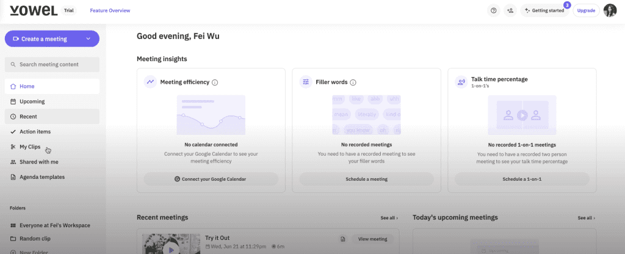Viewport: 625px width, 254px height.
Task: Open See all upcoming meetings
Action: (x=587, y=218)
